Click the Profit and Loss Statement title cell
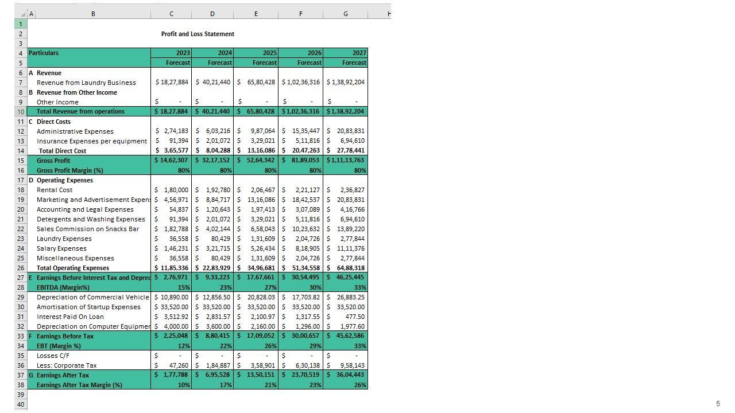The image size is (735, 413). pos(198,34)
